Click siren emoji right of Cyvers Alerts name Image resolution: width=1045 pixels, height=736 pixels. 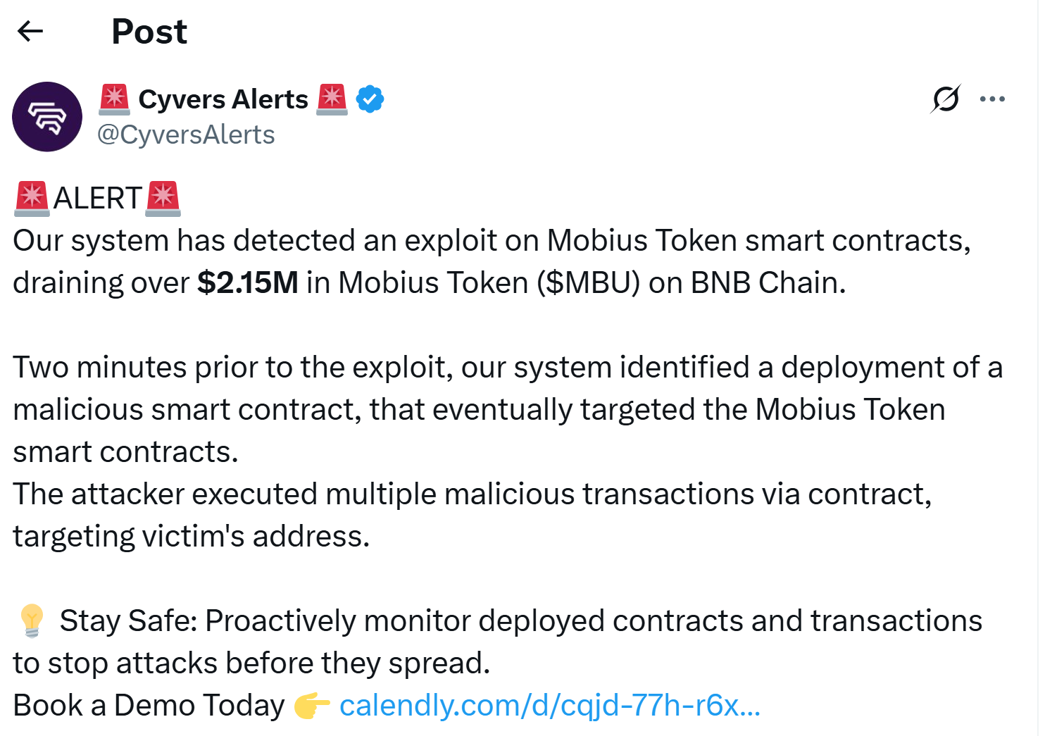[x=332, y=99]
